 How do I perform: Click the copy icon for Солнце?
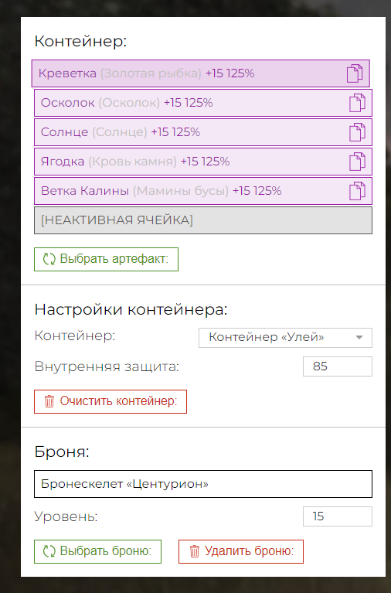click(357, 132)
